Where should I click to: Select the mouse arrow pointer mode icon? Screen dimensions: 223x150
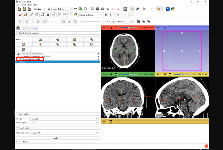click(133, 9)
